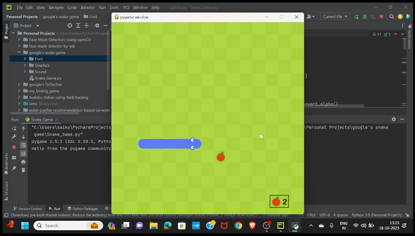Toggle the Bookmarks tool window side button

[6, 164]
